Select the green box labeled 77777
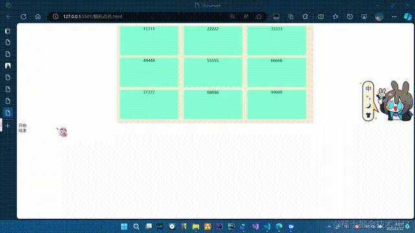Image resolution: width=415 pixels, height=233 pixels. click(149, 104)
